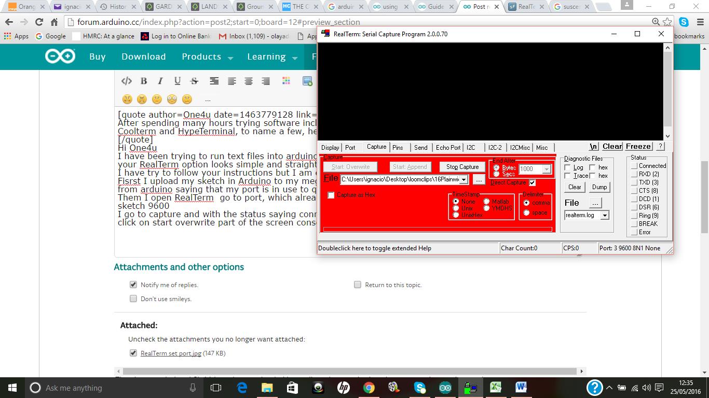Insert the angry smiley
The width and height of the screenshot is (709, 398).
pyautogui.click(x=142, y=99)
